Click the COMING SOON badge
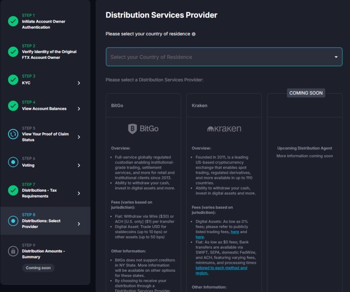Viewport: 350px width, 292px height. click(306, 93)
